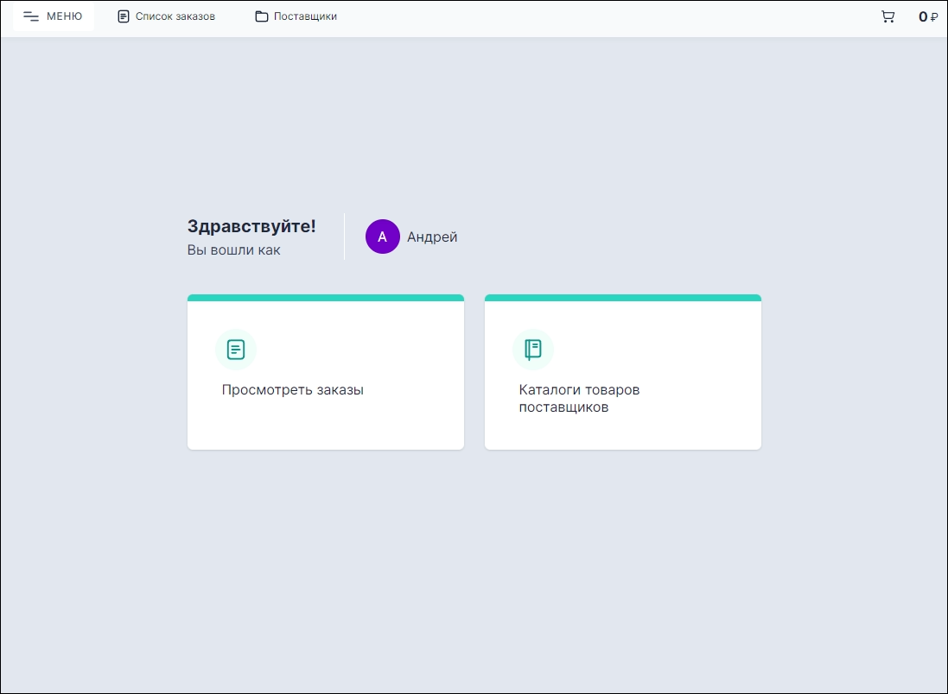
Task: Click the folder icon next to Поставщики
Action: pos(261,16)
